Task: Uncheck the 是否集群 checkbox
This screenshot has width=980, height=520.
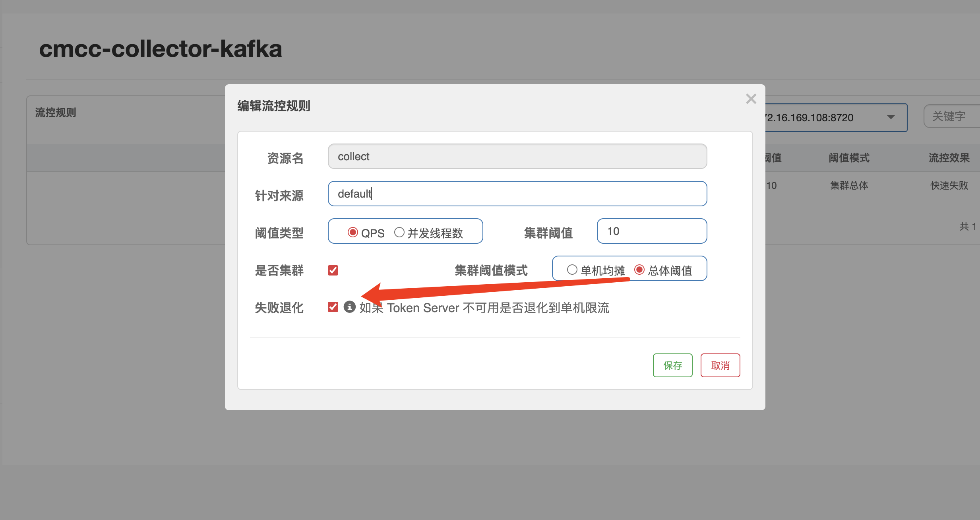Action: point(333,270)
